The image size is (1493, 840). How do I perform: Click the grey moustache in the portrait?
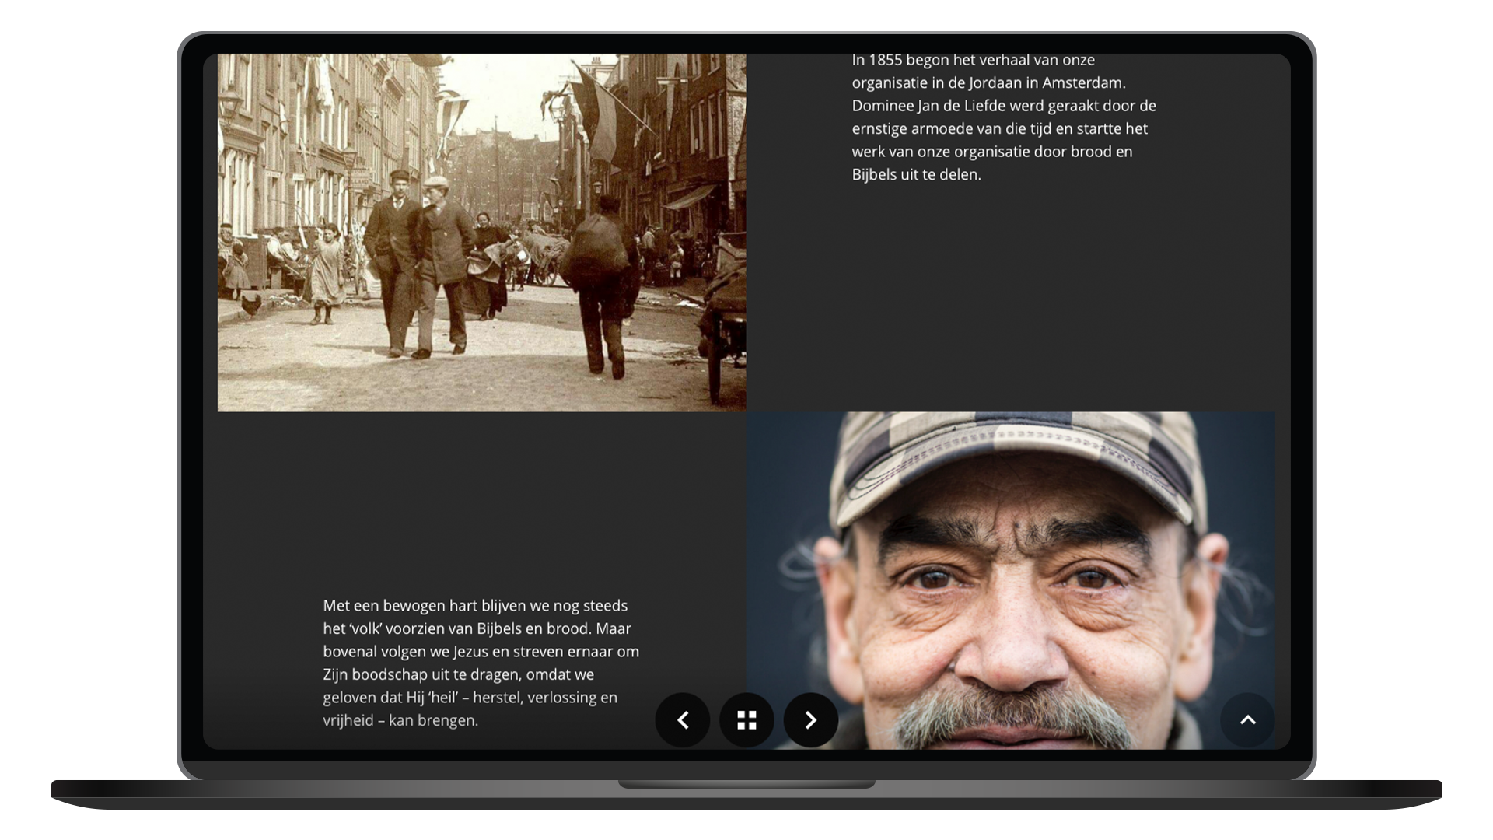[1011, 712]
